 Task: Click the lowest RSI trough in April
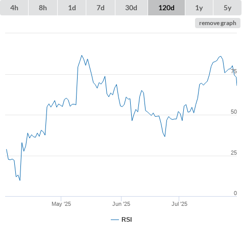[x=20, y=180]
